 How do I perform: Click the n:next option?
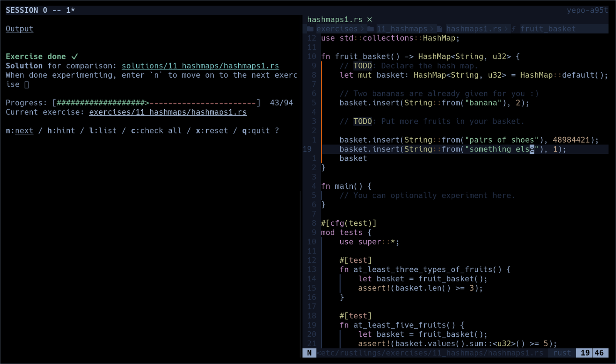tap(19, 131)
